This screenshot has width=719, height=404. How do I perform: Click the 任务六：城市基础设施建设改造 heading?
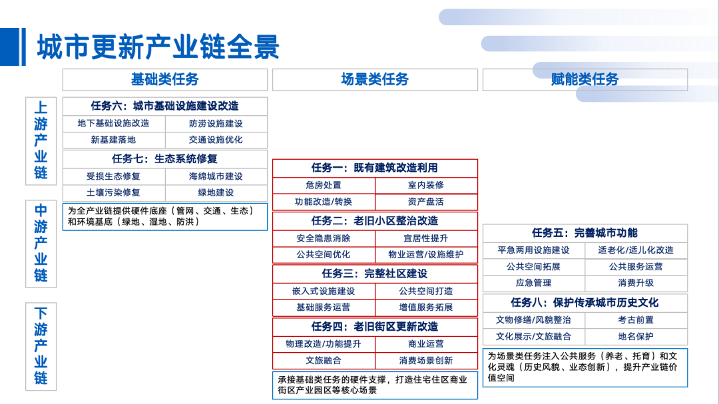pyautogui.click(x=164, y=106)
